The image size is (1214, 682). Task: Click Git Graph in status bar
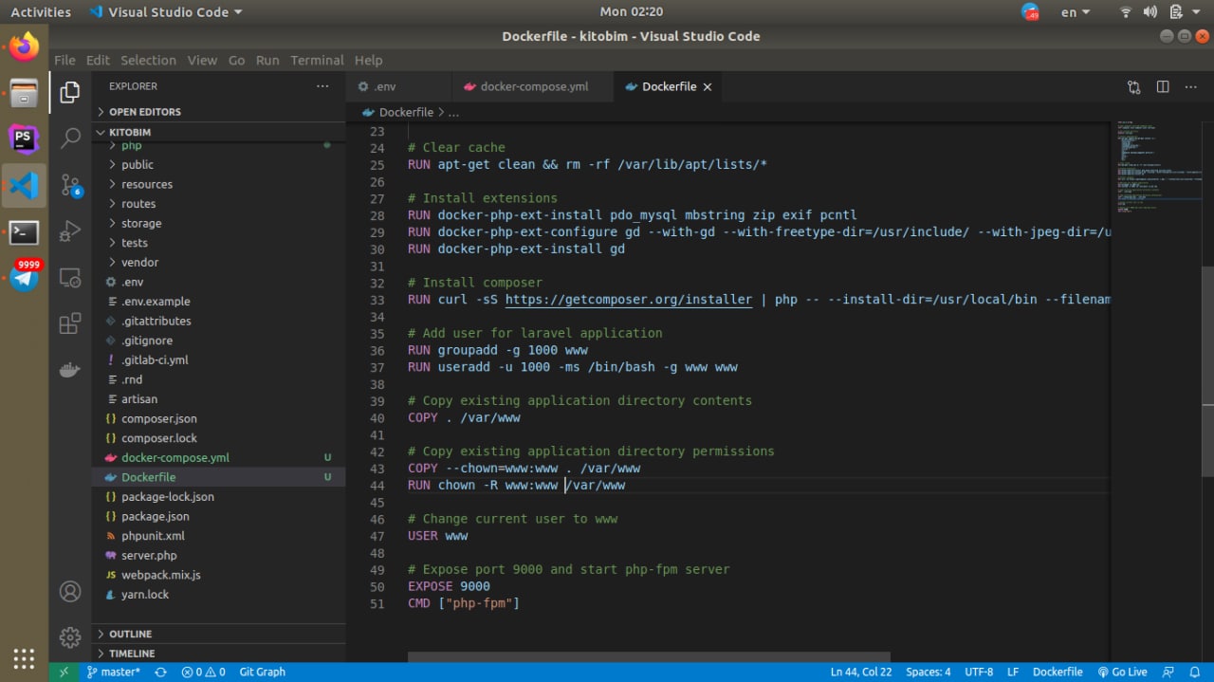262,672
